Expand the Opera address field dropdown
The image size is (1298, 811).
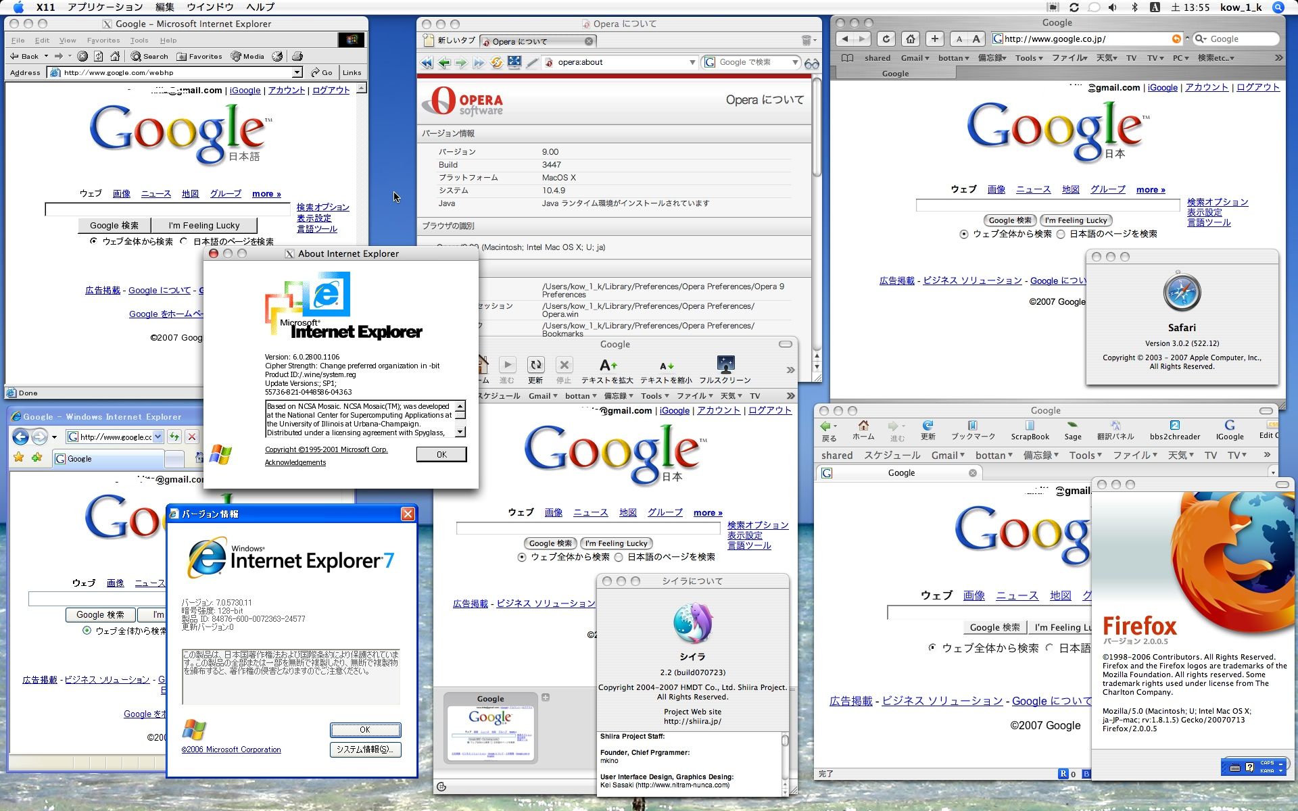[x=692, y=62]
